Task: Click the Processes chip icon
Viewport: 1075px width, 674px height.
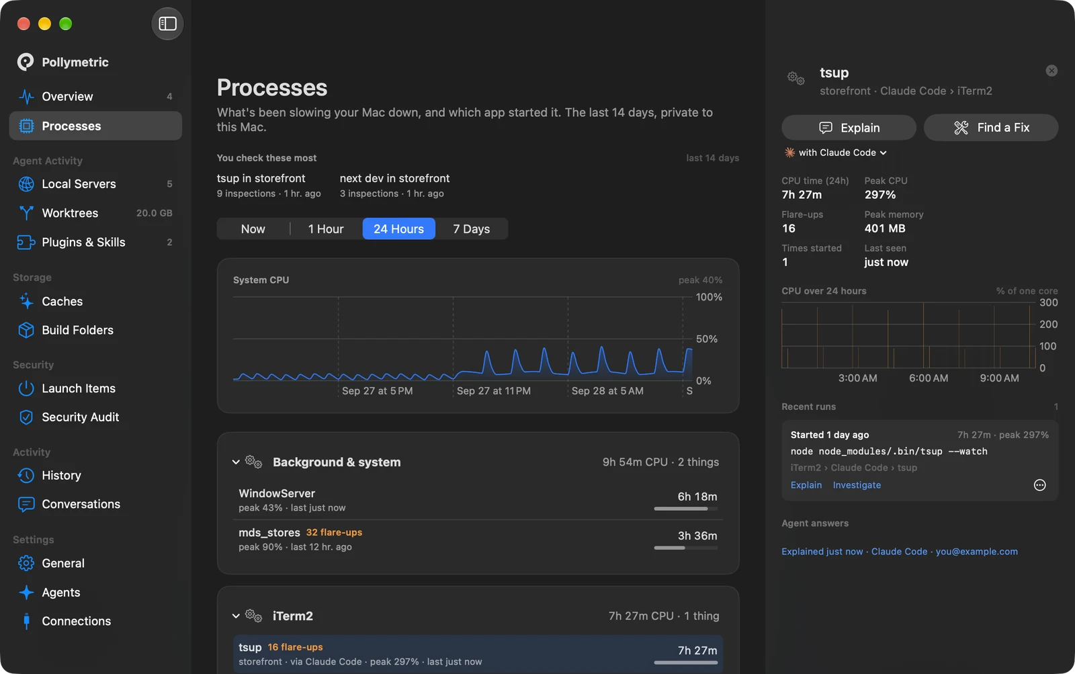Action: pyautogui.click(x=26, y=126)
